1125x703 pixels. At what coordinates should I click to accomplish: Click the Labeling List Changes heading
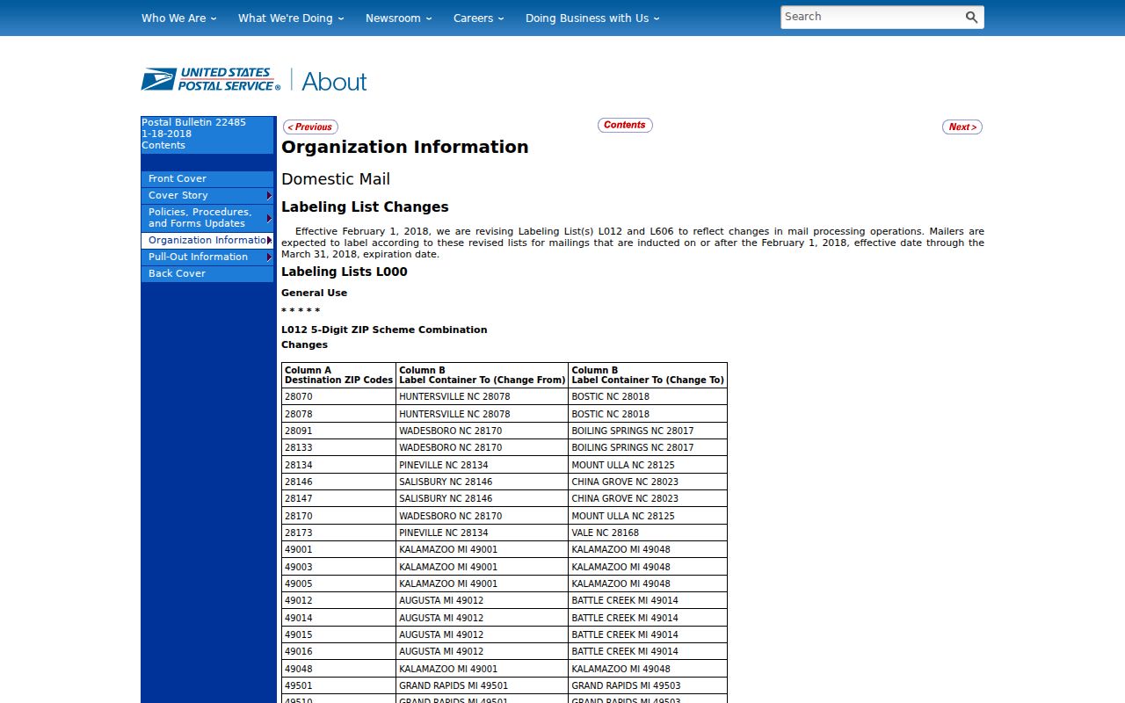tap(365, 207)
